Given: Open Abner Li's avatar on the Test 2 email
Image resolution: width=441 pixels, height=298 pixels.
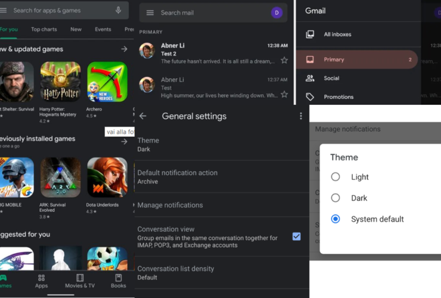Looking at the screenshot, I should [x=147, y=51].
